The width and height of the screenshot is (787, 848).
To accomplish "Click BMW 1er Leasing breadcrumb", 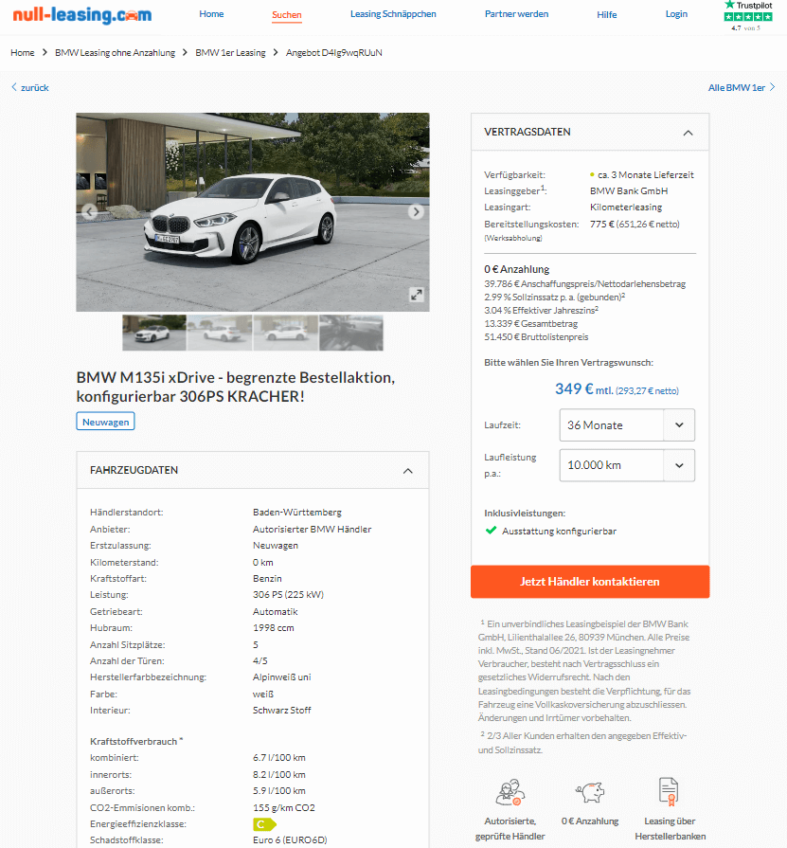I will [230, 52].
